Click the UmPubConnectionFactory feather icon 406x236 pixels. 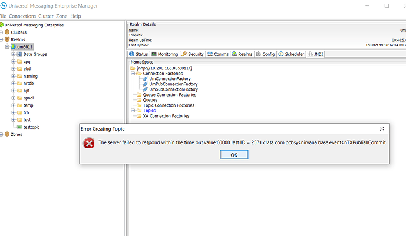pyautogui.click(x=146, y=84)
